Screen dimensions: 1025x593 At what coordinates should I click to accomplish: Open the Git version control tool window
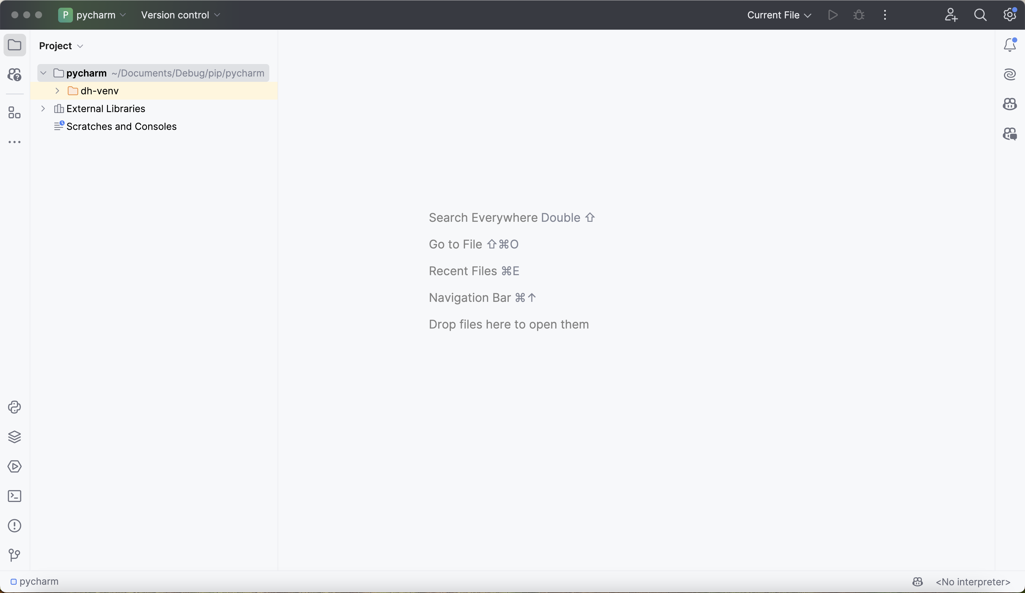(x=15, y=555)
